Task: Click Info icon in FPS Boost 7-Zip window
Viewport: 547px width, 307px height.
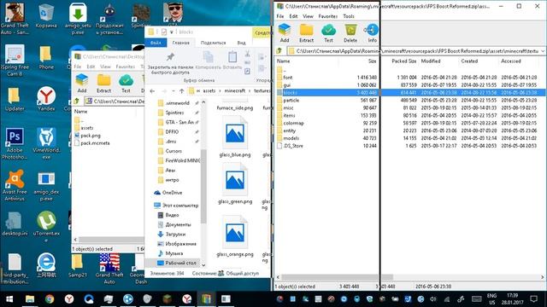Action: (373, 33)
